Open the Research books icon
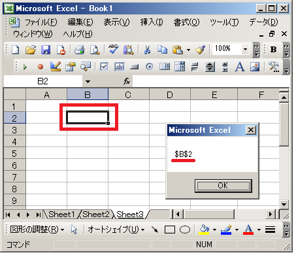The width and height of the screenshot is (296, 257). pos(129,50)
